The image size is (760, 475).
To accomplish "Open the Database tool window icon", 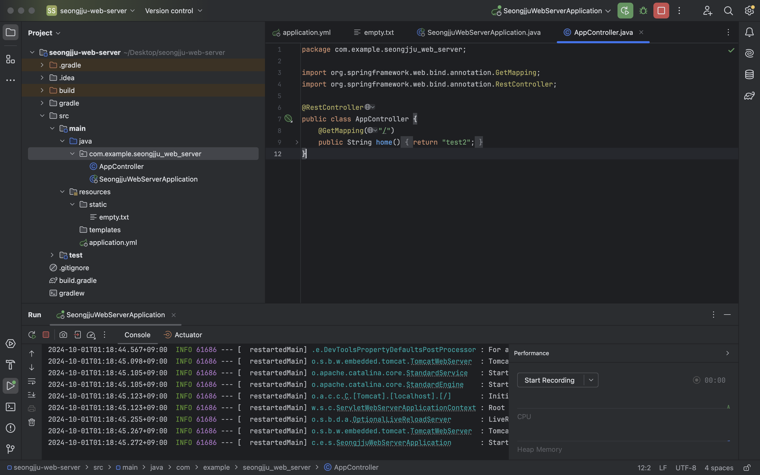I will coord(749,74).
